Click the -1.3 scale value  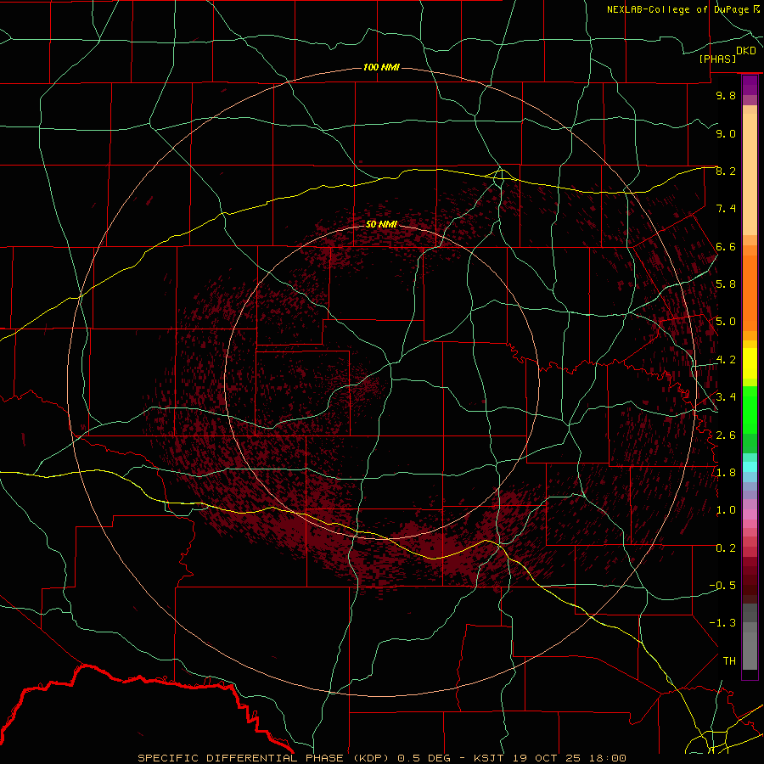coord(722,623)
